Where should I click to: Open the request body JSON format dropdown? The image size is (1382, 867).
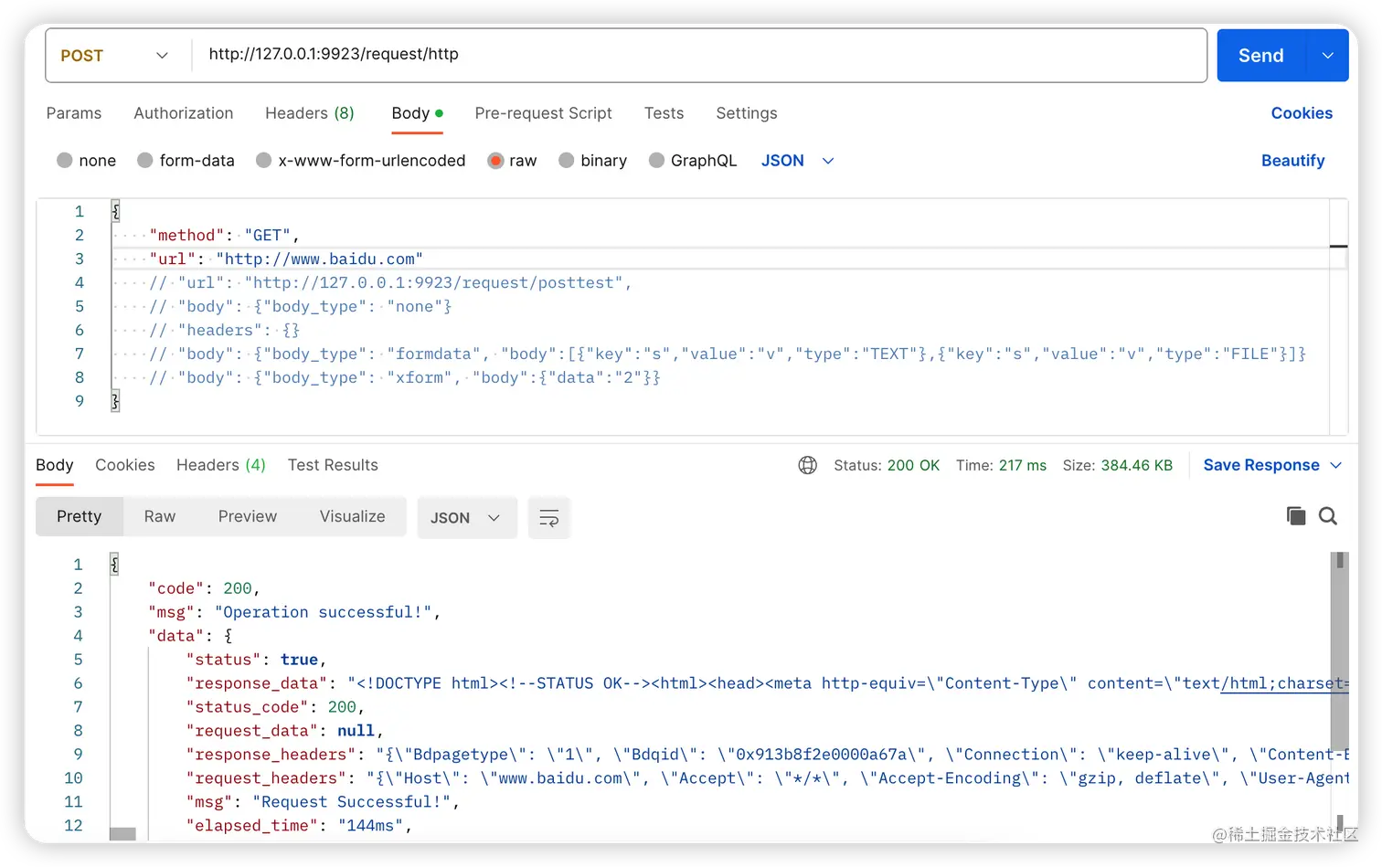pyautogui.click(x=797, y=161)
